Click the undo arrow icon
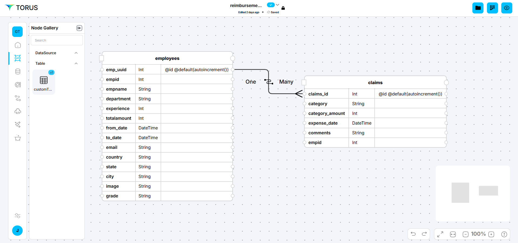Screen dimensions: 518x243 point(413,234)
